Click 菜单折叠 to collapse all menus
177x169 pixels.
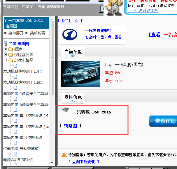pos(38,33)
